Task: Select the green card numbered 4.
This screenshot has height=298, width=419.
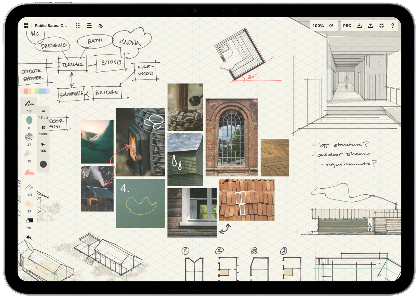Action: tap(140, 203)
